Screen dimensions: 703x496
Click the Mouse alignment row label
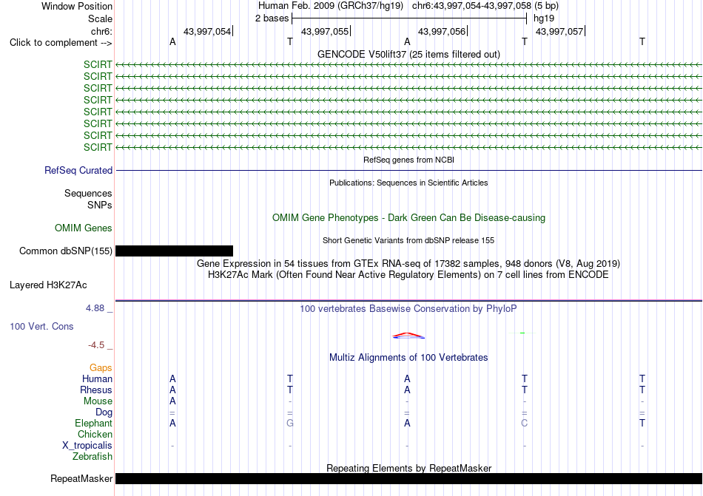tap(98, 401)
